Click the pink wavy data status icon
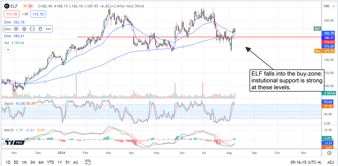338x166 pixels. [31, 6]
